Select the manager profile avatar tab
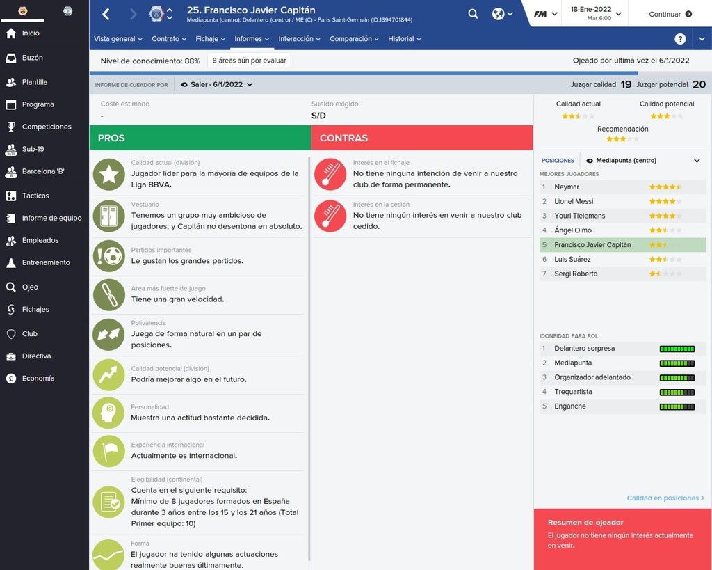The image size is (712, 570). (x=22, y=11)
